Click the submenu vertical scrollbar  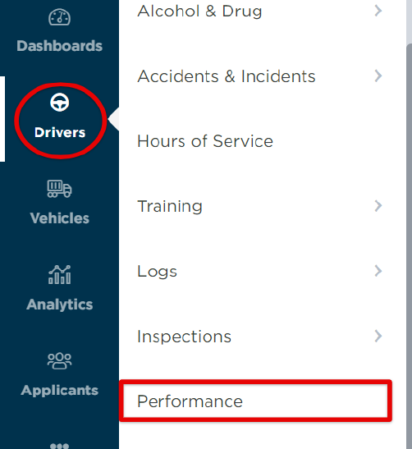point(409,246)
